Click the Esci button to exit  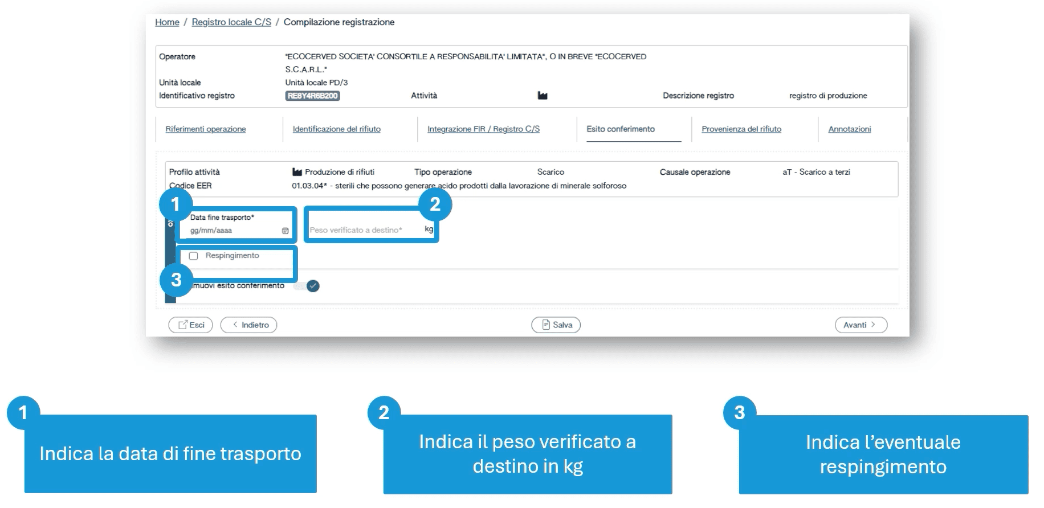(191, 325)
